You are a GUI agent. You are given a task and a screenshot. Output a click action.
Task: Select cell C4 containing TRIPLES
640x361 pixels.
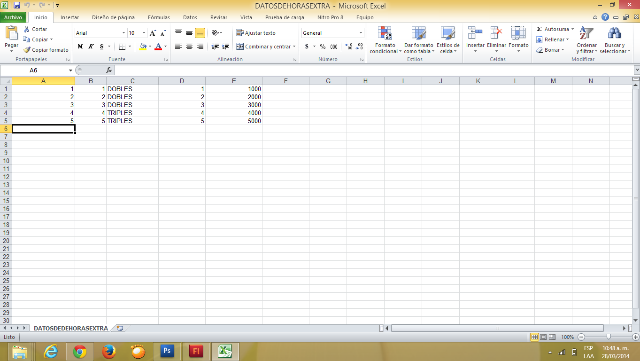tap(132, 113)
